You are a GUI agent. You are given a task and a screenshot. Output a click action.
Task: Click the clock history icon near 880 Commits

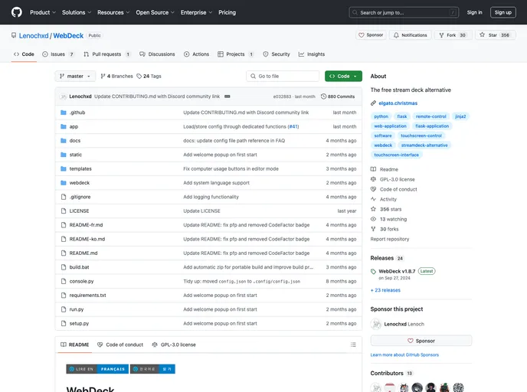323,96
